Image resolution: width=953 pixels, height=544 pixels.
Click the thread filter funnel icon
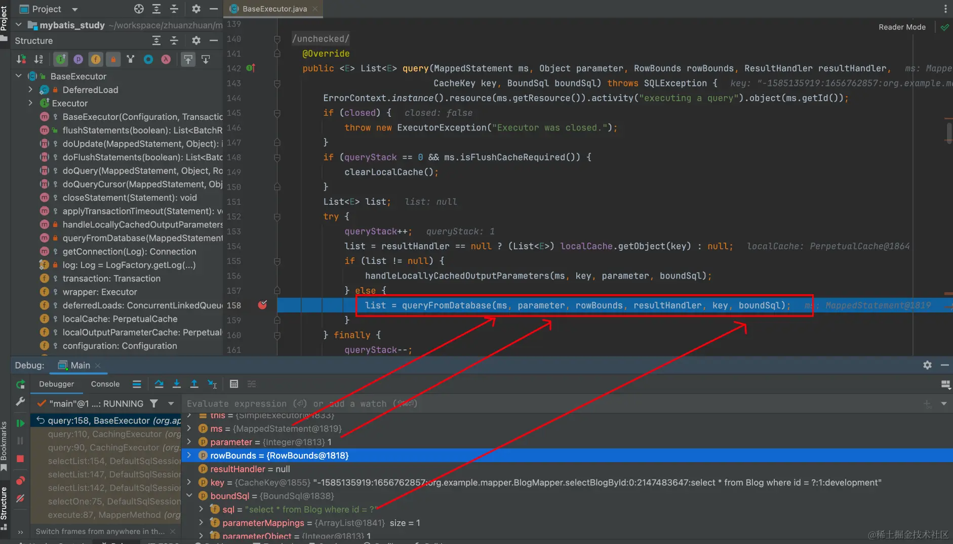tap(154, 403)
